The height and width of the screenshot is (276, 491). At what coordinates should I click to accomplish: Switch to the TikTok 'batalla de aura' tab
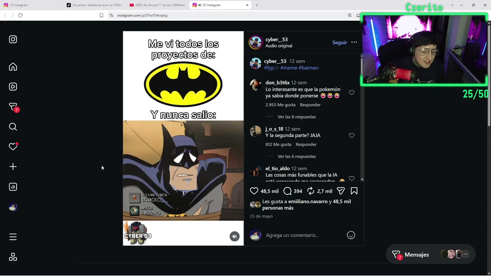click(x=94, y=5)
